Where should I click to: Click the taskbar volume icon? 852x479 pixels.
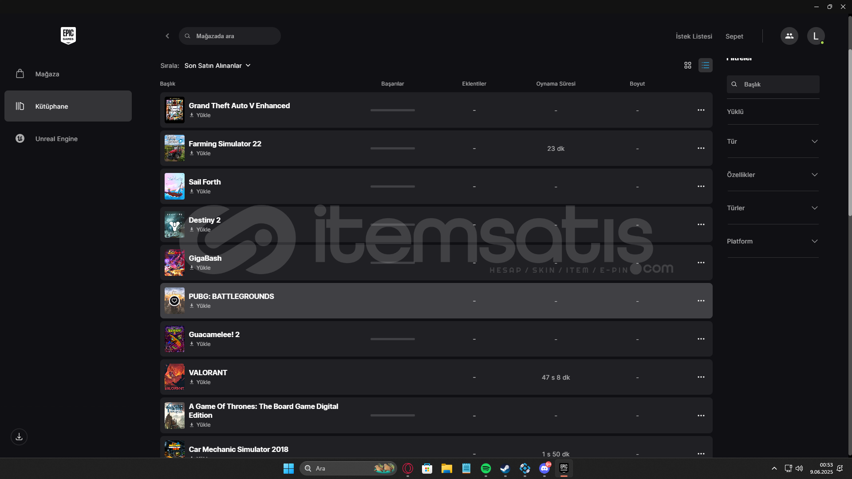(x=799, y=468)
